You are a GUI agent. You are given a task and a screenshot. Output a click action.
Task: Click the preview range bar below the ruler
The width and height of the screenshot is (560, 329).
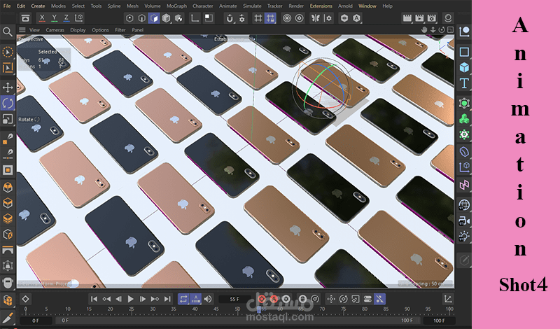click(x=237, y=321)
